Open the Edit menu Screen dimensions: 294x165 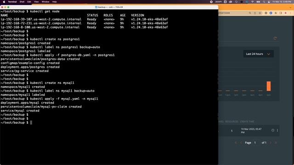[x=29, y=2]
